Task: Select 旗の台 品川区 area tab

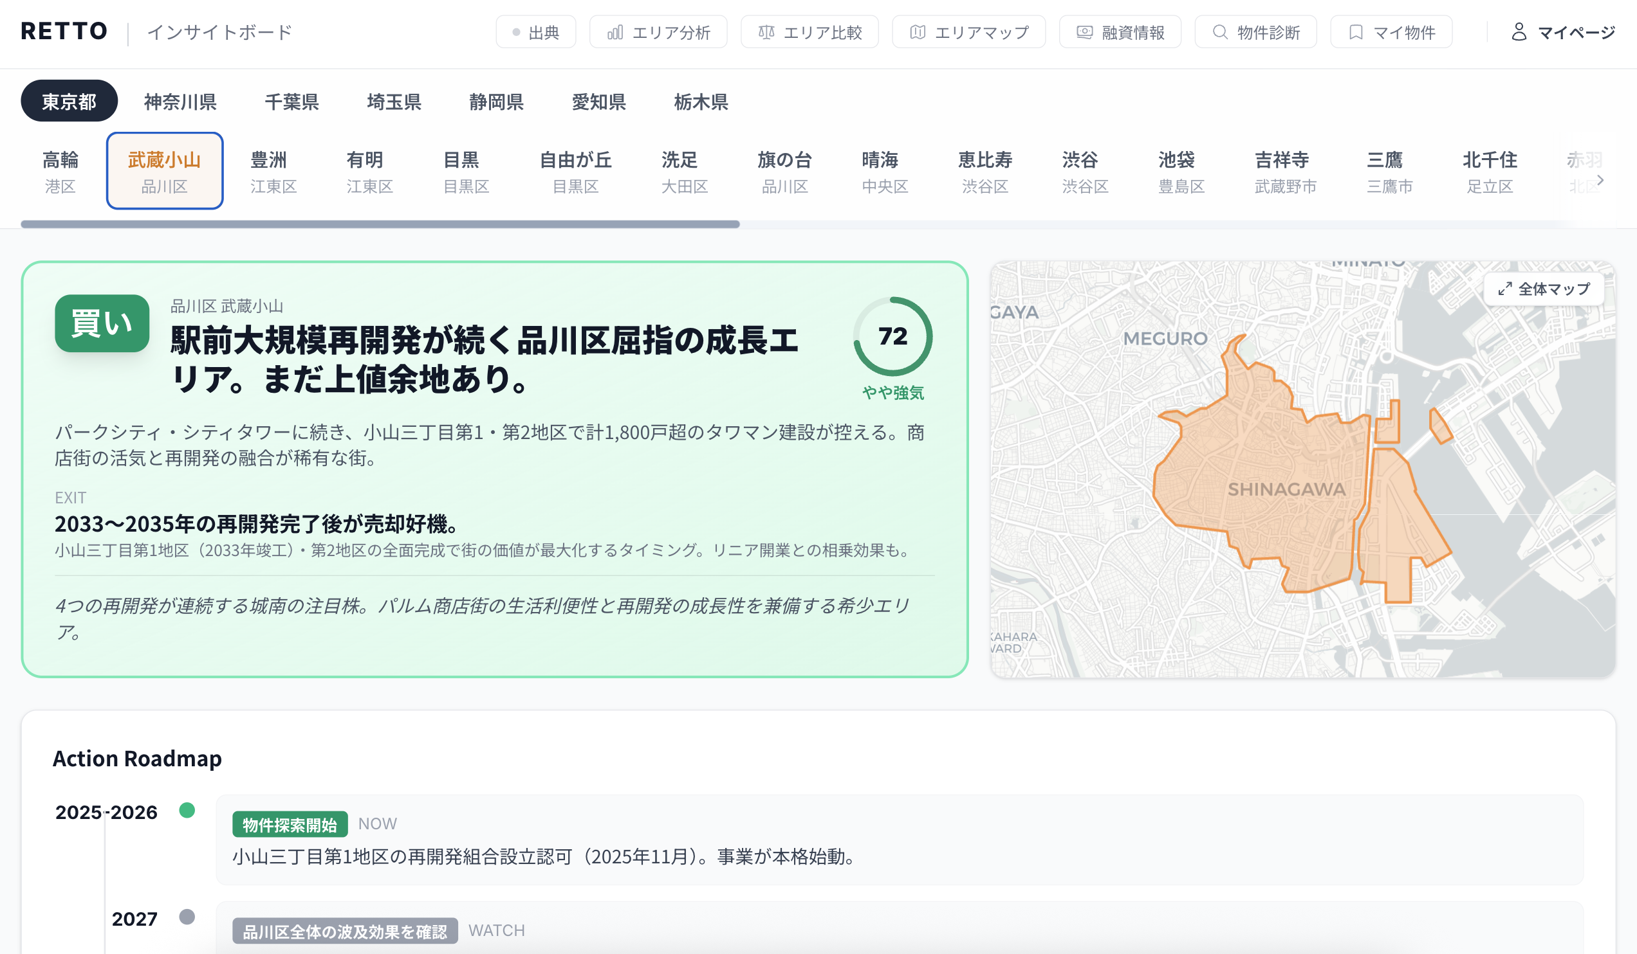Action: tap(785, 172)
